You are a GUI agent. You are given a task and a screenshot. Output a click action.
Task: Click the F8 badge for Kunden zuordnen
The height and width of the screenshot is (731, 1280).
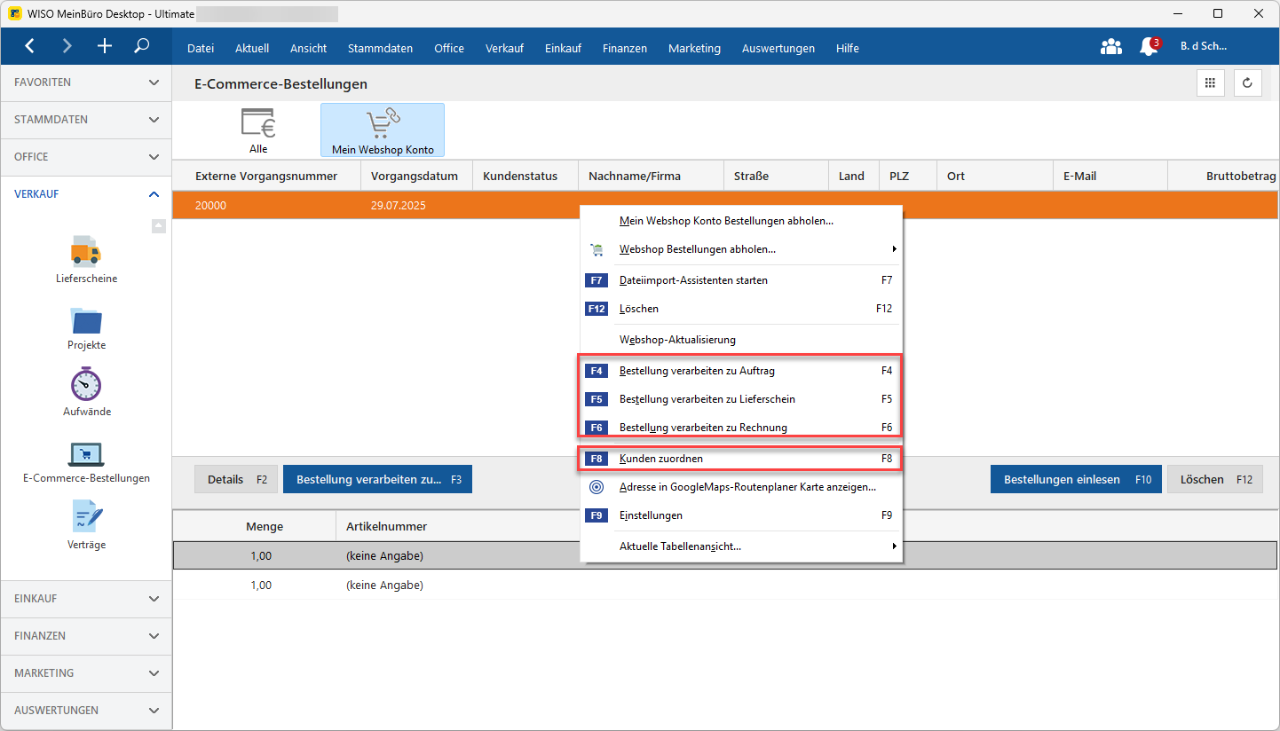(x=597, y=459)
